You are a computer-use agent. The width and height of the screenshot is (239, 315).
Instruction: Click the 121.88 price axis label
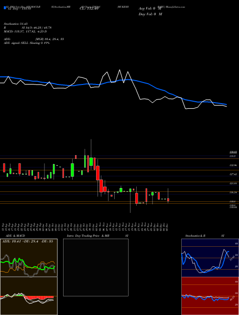(x=233, y=183)
